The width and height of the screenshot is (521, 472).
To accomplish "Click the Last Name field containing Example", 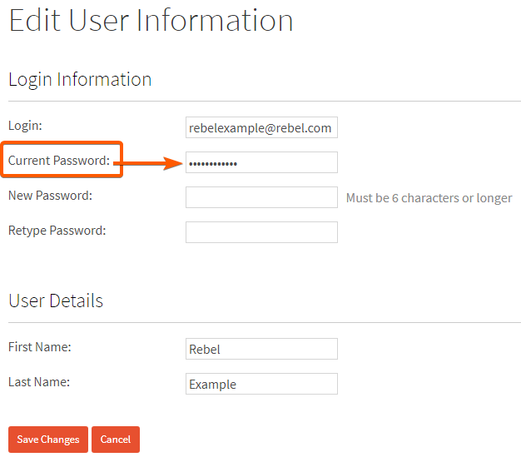I will [261, 384].
